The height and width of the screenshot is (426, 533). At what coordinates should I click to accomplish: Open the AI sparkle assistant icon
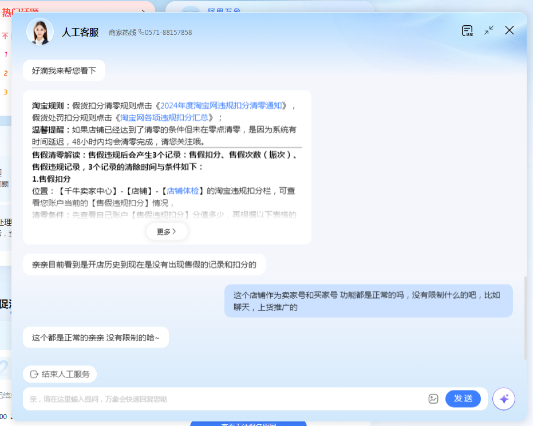pyautogui.click(x=504, y=399)
